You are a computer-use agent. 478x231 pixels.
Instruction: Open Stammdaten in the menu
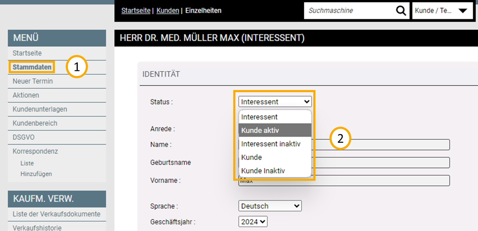(32, 67)
